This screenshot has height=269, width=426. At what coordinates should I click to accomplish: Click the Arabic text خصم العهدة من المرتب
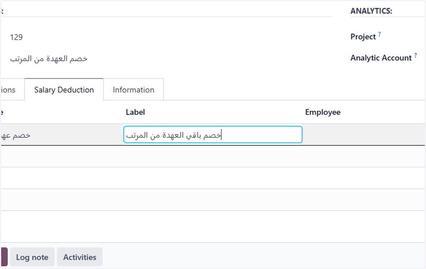click(49, 59)
